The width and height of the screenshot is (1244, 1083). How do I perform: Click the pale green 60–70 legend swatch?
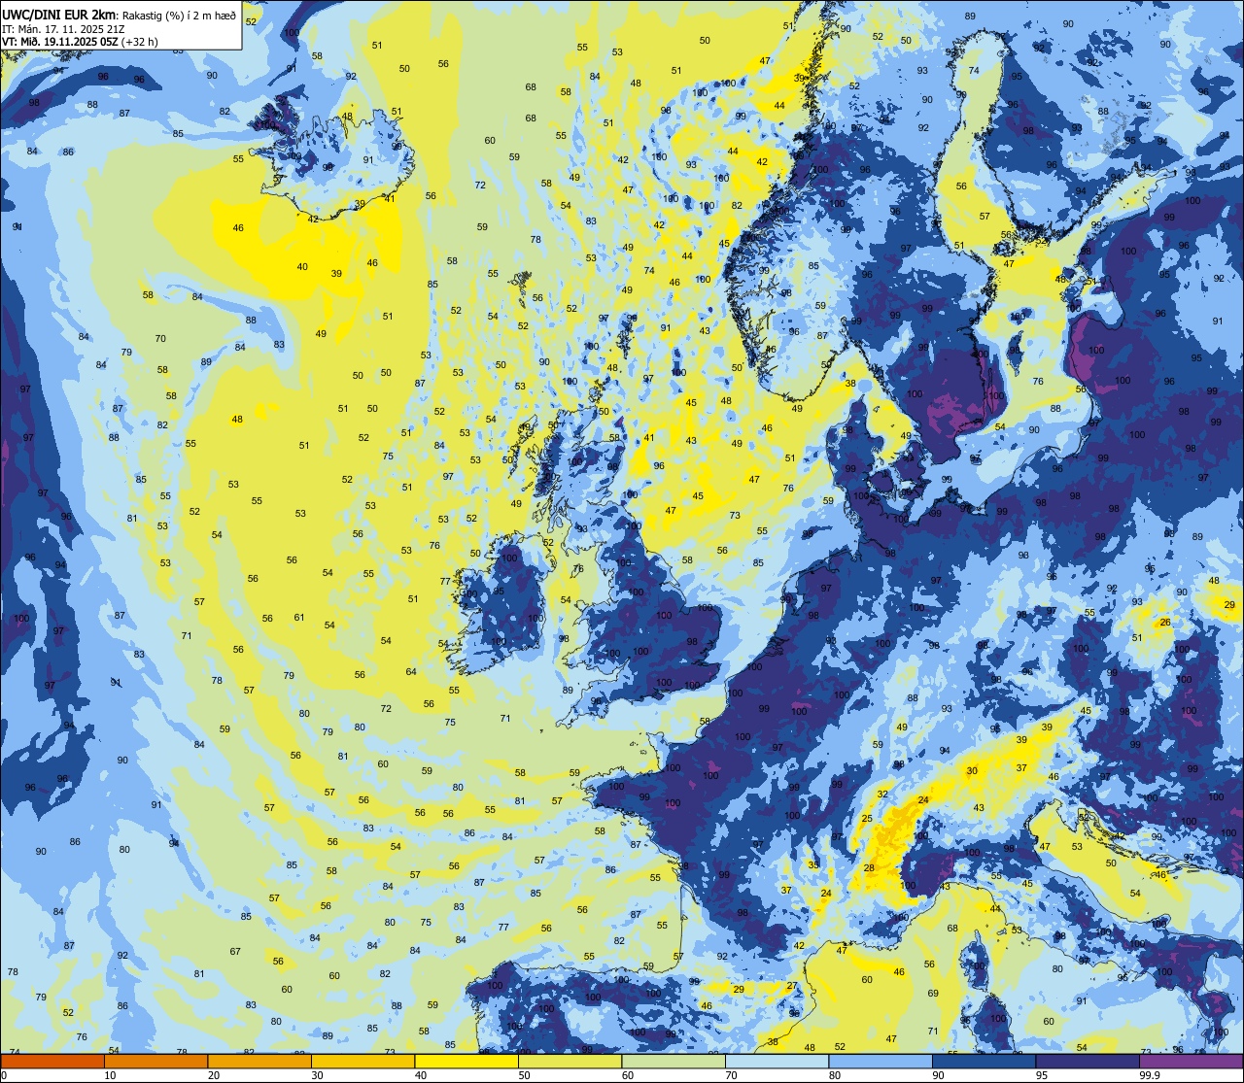[674, 1062]
